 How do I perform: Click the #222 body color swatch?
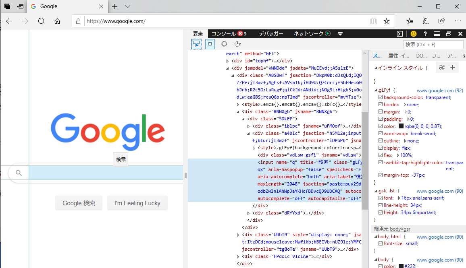click(401, 266)
